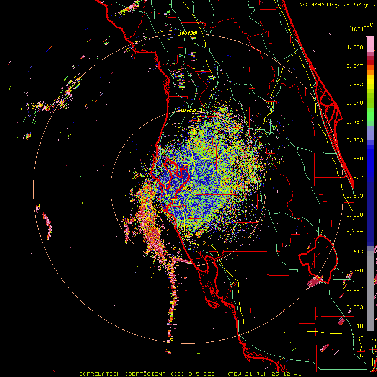Image resolution: width=377 pixels, height=377 pixels.
Task: Click the 0.680 value on the color scale
Action: 355,159
